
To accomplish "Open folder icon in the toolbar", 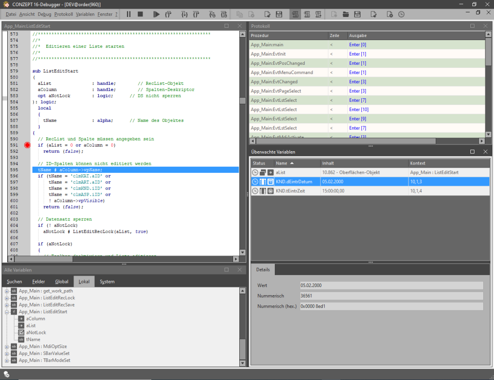I will [346, 14].
